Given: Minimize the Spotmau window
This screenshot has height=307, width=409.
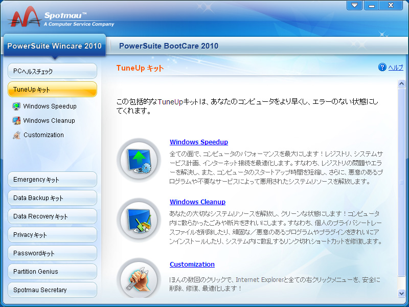Looking at the screenshot, I should pyautogui.click(x=372, y=5).
